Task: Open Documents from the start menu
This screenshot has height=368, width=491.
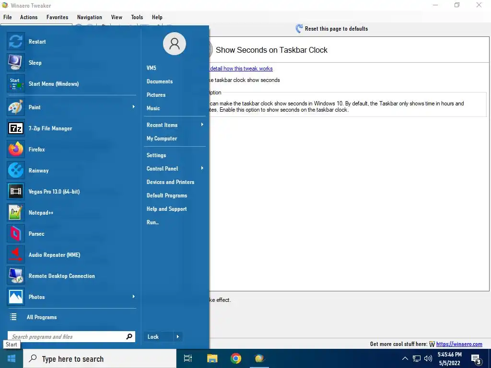Action: point(160,81)
